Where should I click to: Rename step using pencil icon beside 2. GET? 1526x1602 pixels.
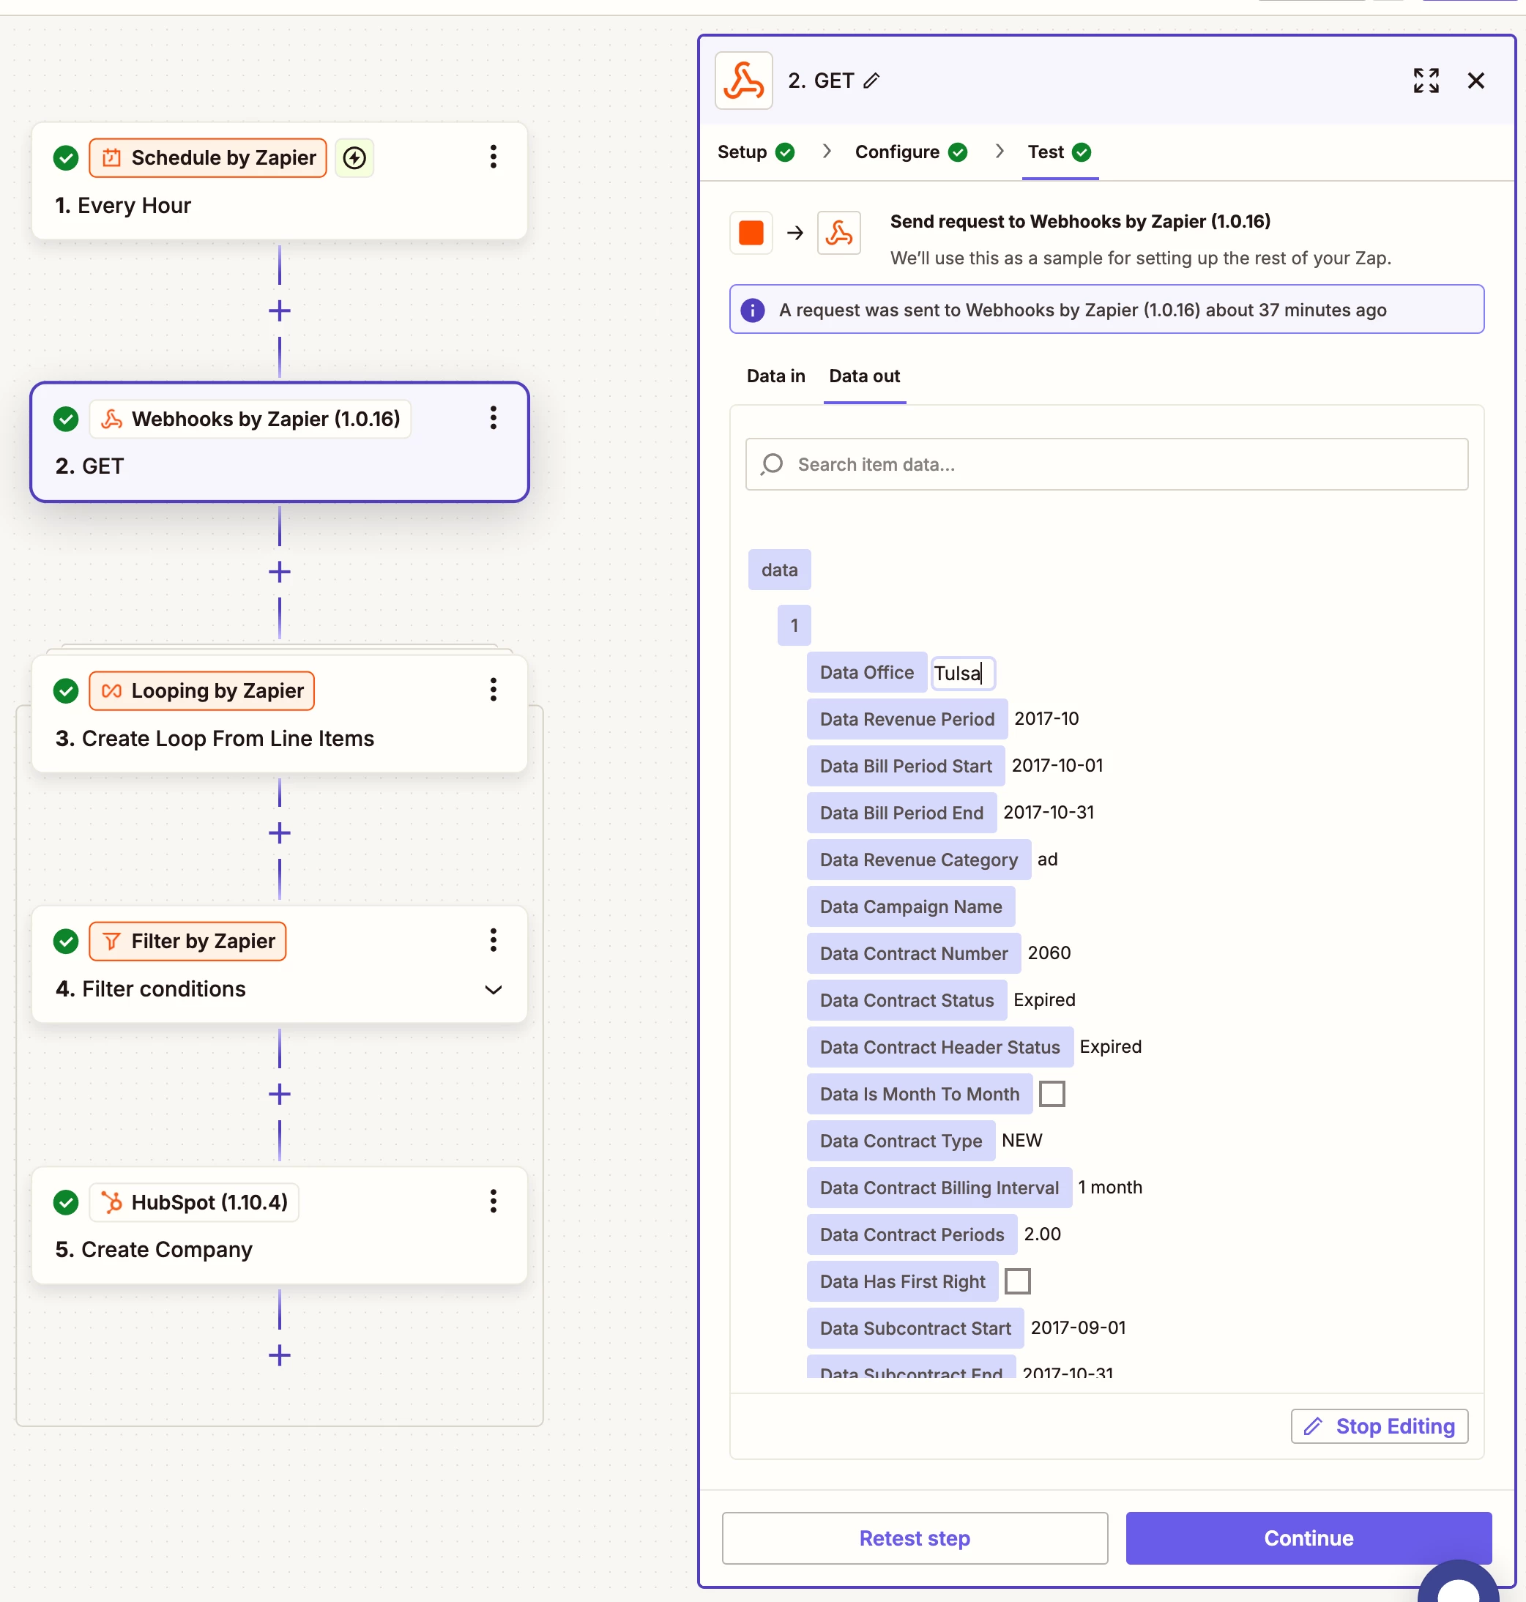(872, 81)
